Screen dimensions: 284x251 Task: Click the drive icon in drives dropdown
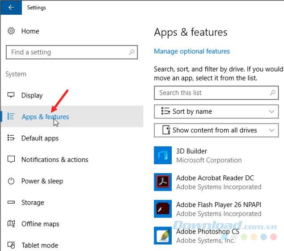point(166,130)
